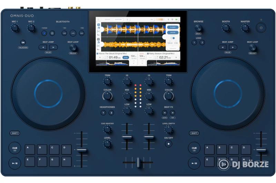Trigger left deck performance pad G

[54, 162]
